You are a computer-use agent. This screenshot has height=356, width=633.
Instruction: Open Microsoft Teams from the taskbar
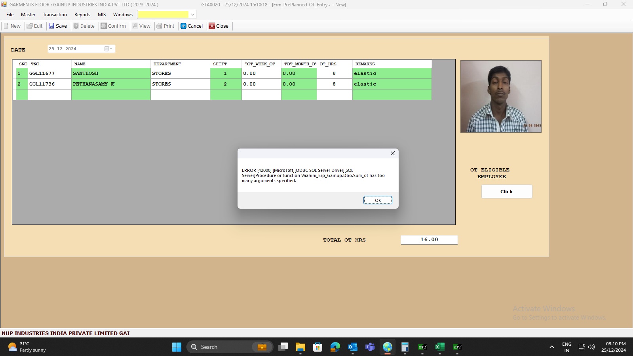point(370,347)
